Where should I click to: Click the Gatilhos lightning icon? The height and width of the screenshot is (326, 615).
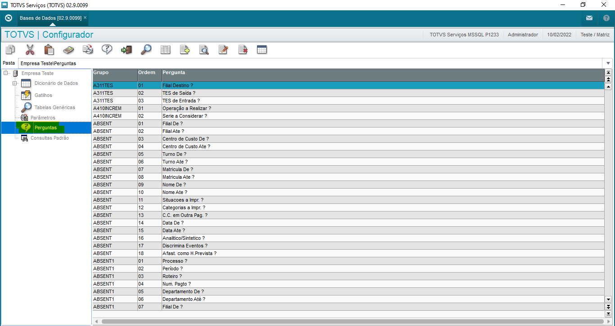[x=26, y=95]
